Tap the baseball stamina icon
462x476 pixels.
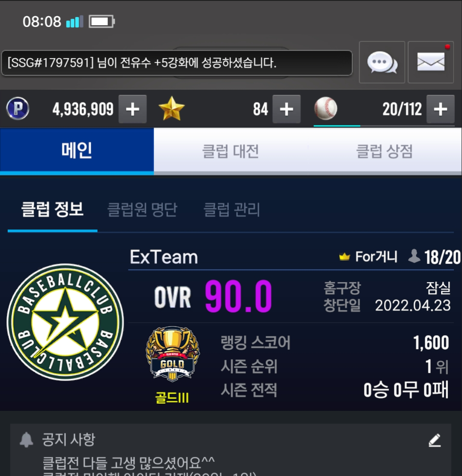[326, 108]
